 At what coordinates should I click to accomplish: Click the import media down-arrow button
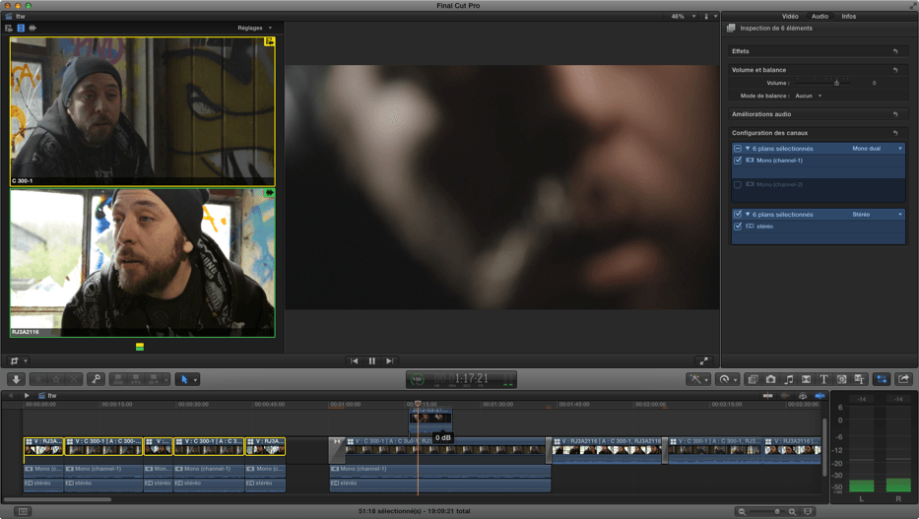[17, 379]
